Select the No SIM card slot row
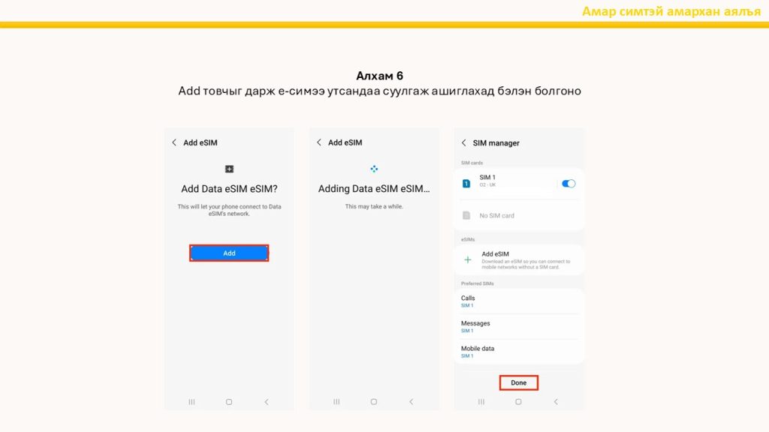The width and height of the screenshot is (769, 432). (x=518, y=215)
